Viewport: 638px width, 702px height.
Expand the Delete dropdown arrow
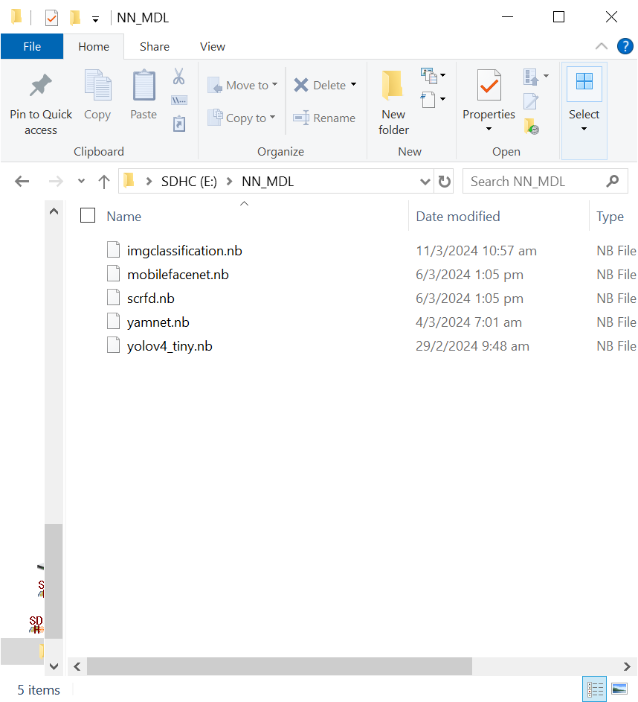353,85
